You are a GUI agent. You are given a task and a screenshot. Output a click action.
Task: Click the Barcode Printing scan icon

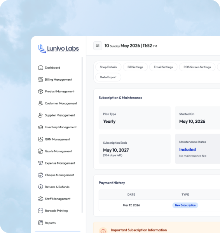(40, 211)
